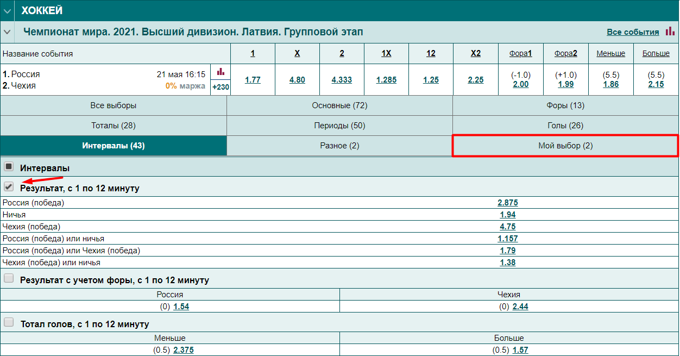680x356 pixels.
Task: Open the Голы (26) tab
Action: pos(565,126)
